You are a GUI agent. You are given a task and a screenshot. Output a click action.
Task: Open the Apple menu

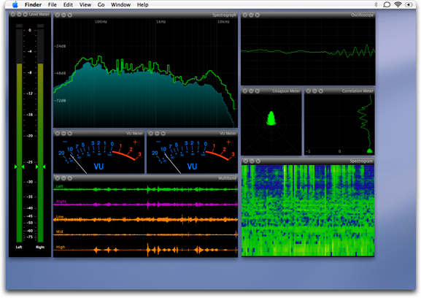click(15, 4)
